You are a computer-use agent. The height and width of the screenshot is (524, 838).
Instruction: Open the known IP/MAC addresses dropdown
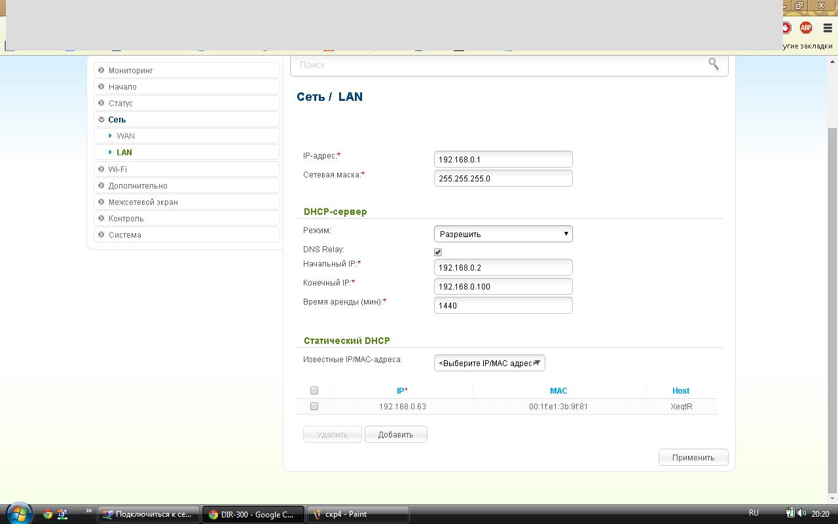point(489,363)
